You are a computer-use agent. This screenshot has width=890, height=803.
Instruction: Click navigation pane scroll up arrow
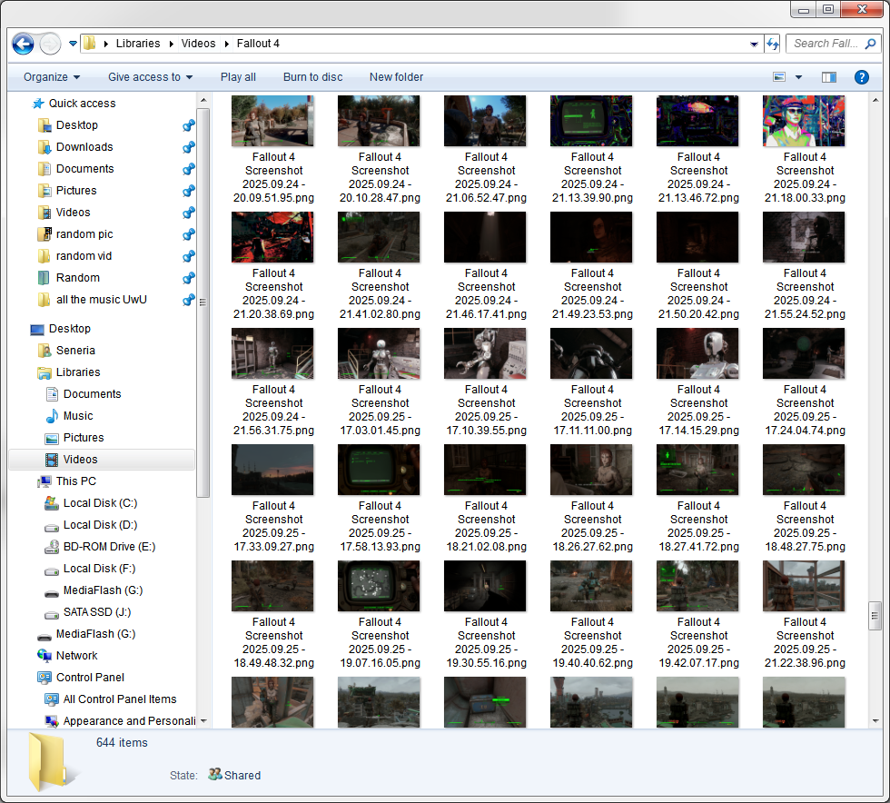pyautogui.click(x=203, y=101)
